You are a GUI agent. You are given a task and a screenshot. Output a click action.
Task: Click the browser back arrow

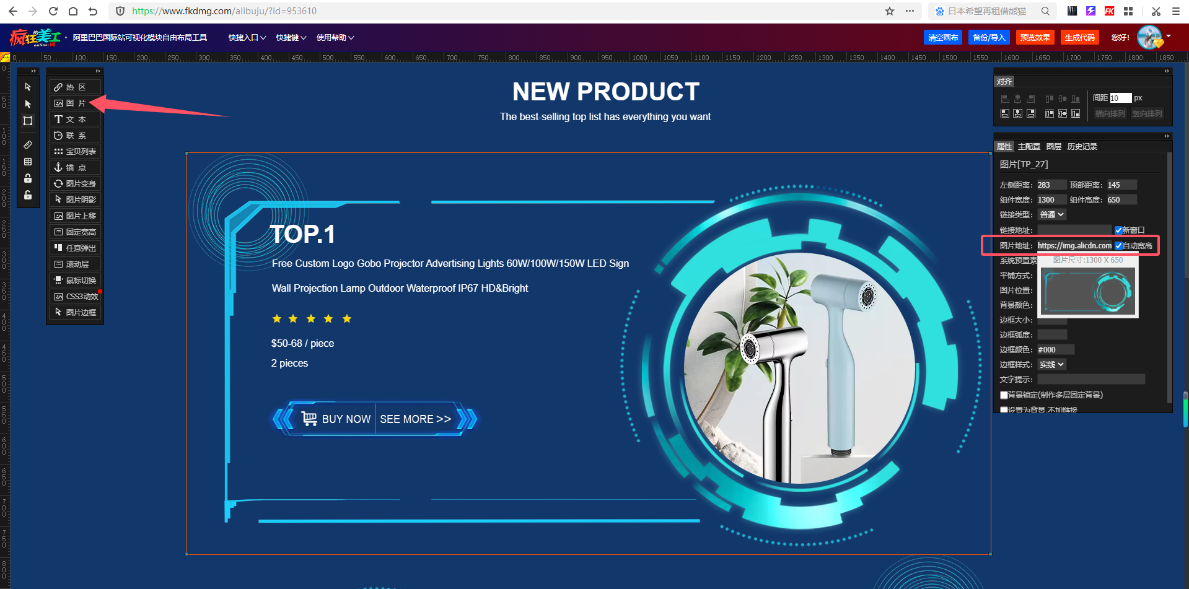(13, 11)
